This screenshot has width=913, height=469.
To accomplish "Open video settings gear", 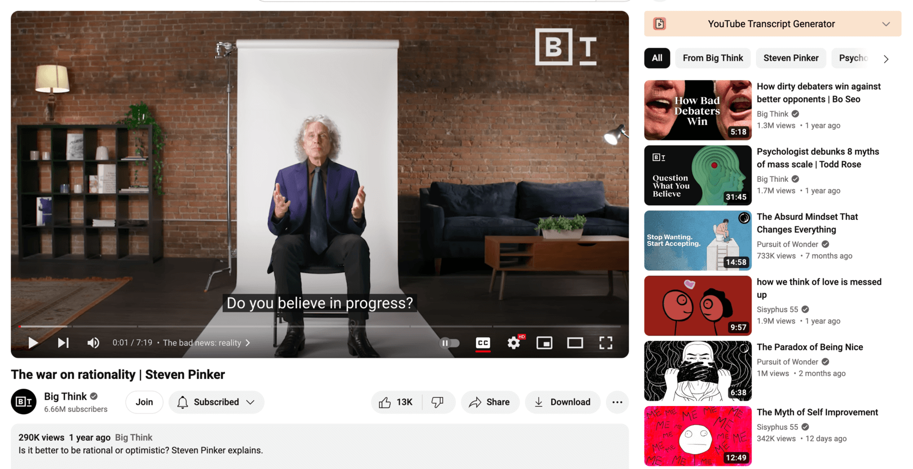I will [x=514, y=343].
